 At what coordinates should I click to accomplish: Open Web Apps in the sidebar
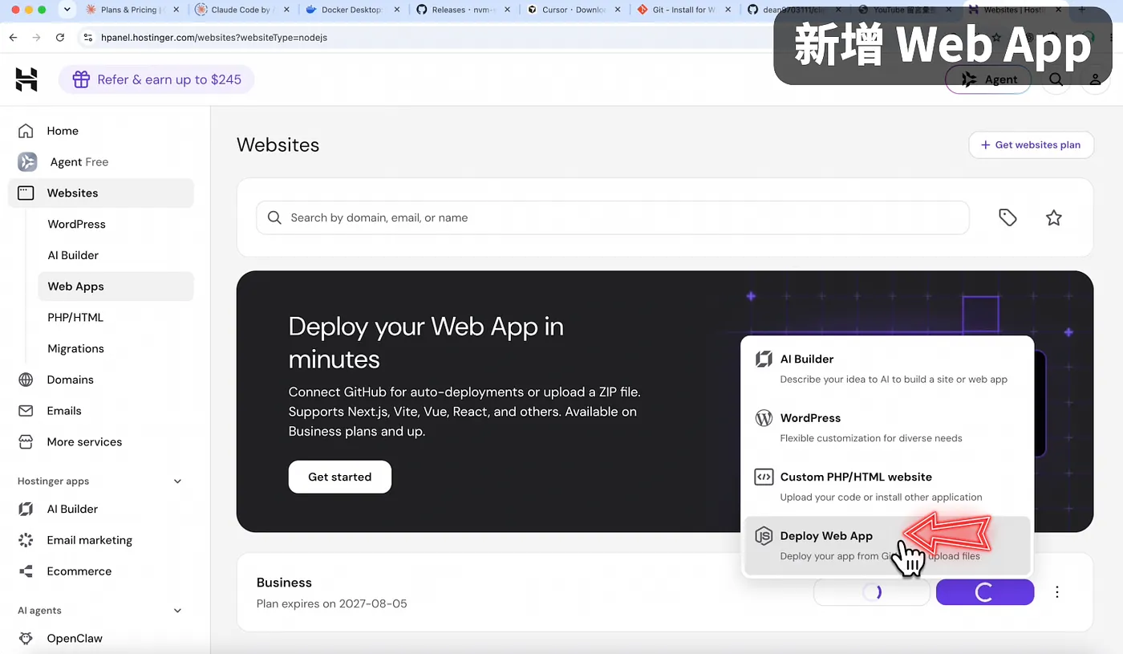click(116, 286)
